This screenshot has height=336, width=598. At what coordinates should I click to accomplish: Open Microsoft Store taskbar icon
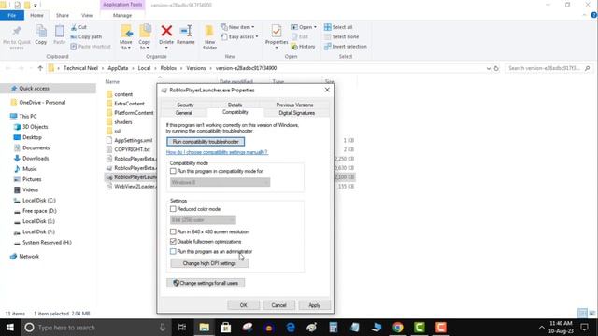coord(225,328)
